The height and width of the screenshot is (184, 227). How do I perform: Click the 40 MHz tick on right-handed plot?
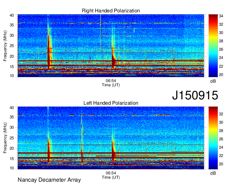12,15
